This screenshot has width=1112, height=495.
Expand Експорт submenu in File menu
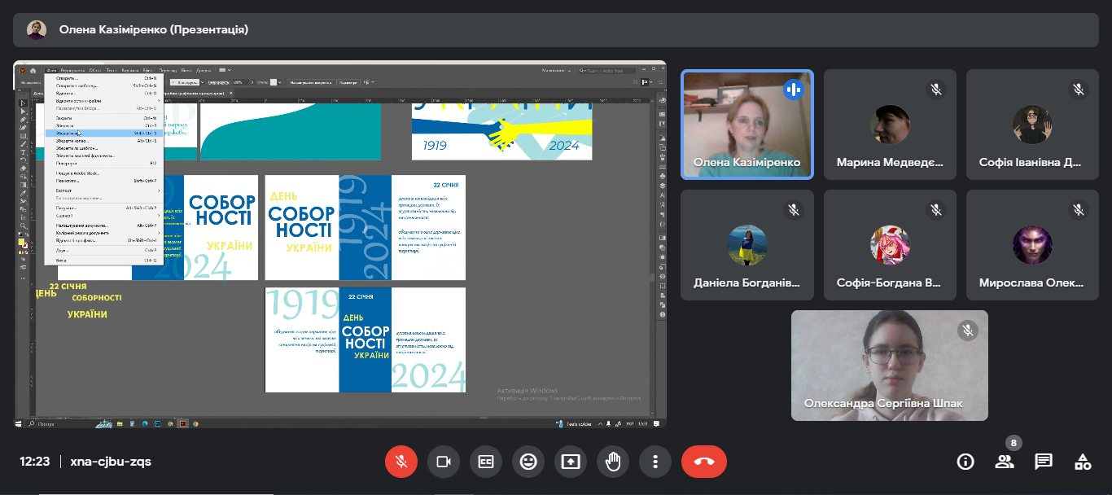(104, 191)
